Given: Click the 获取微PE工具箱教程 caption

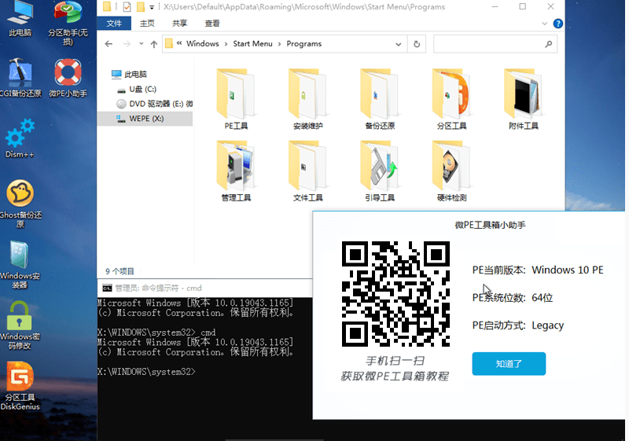Looking at the screenshot, I should point(395,376).
